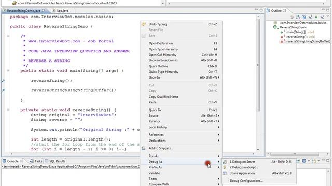Choose Add to Snippets menu entry
332x186 pixels.
(x=181, y=148)
